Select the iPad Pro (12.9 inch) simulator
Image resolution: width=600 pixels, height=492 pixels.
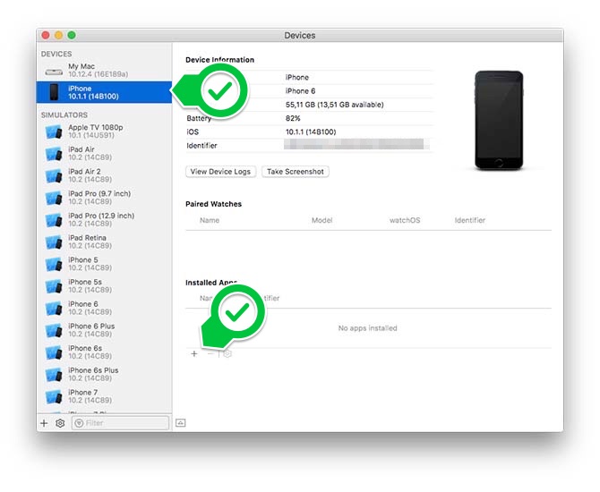point(104,219)
